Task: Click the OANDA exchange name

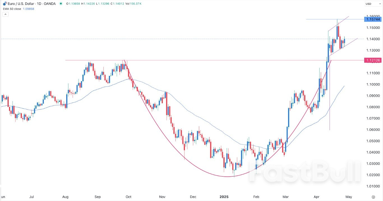Action: (x=50, y=4)
